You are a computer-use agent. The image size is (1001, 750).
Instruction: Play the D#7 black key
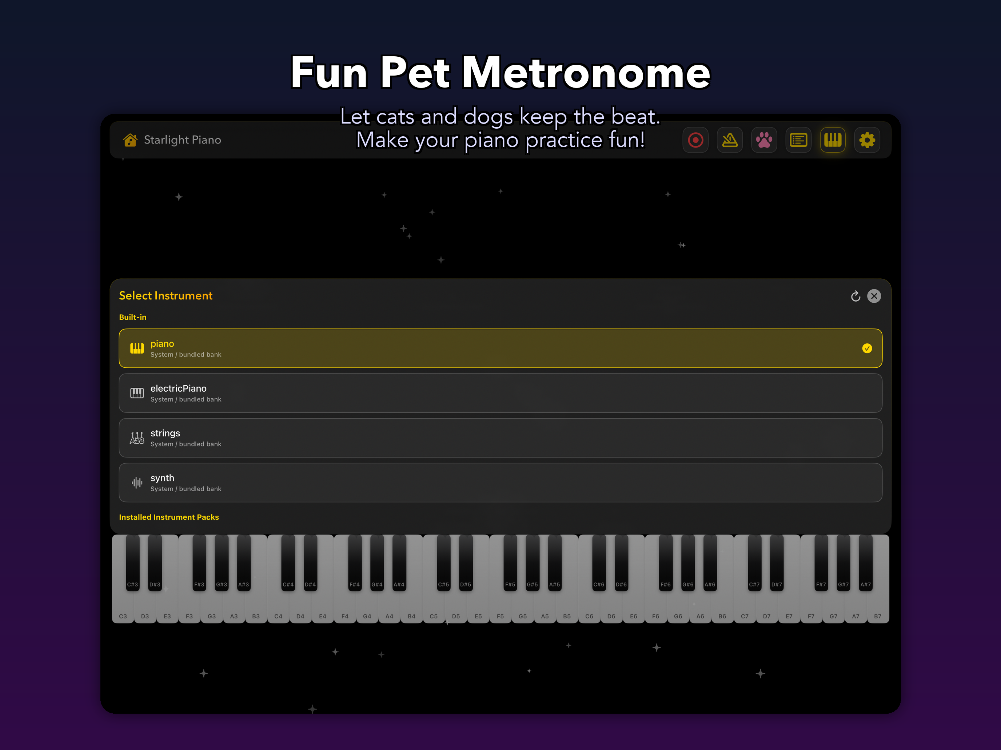pos(777,563)
